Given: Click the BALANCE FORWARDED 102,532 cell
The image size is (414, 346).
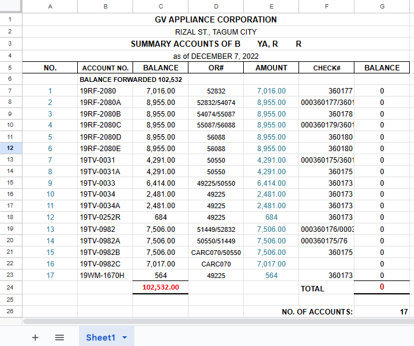Looking at the screenshot, I should click(131, 80).
